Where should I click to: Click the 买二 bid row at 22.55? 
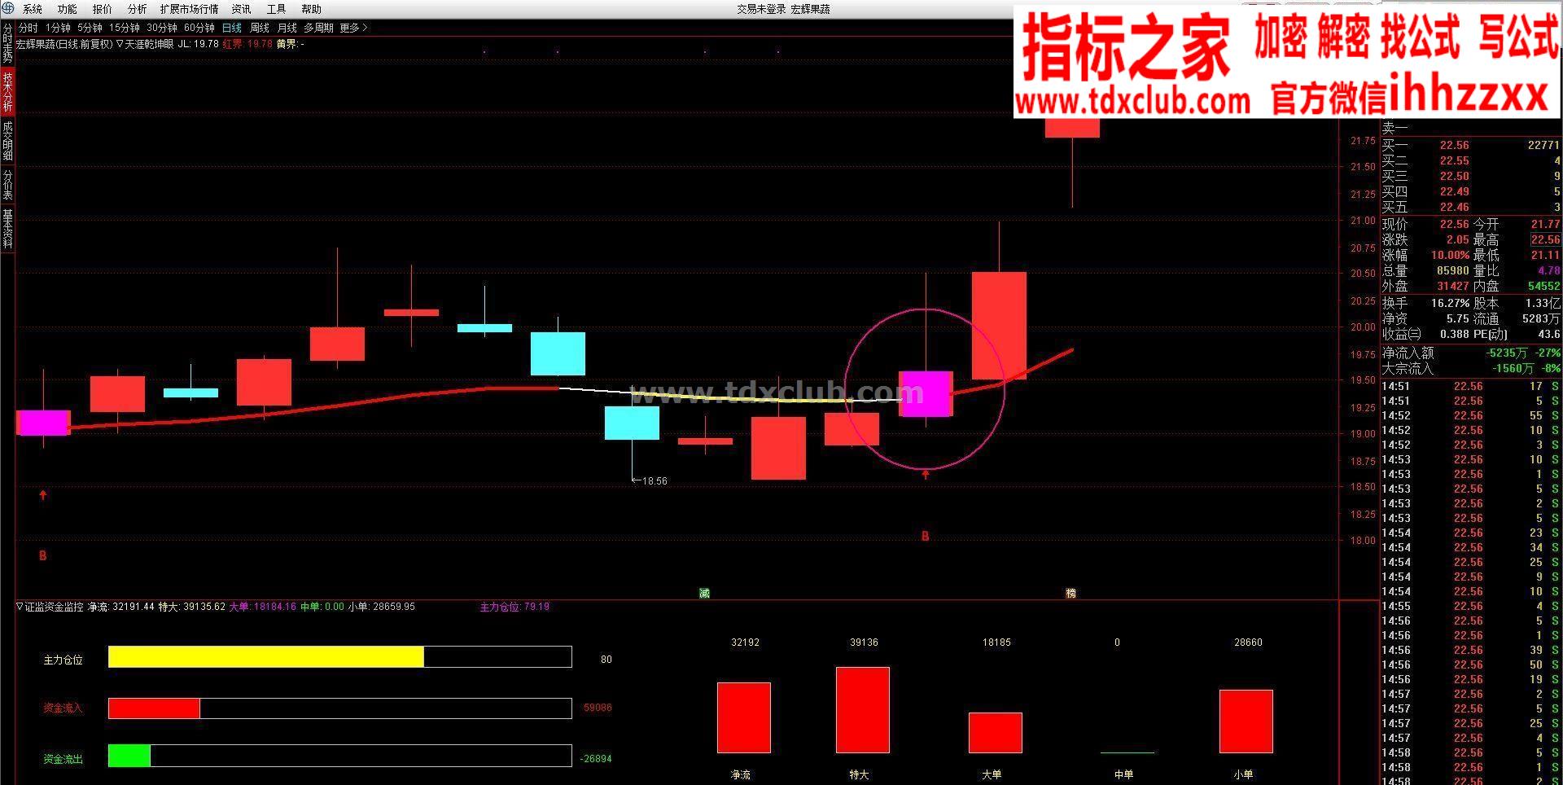pos(1471,161)
